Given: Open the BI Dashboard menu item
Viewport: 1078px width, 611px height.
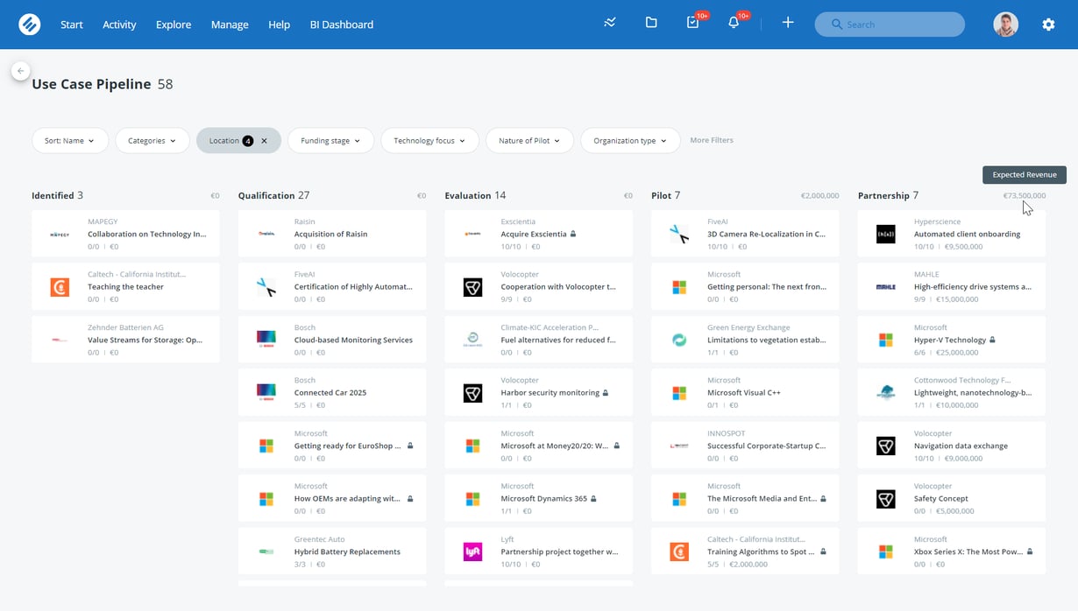Looking at the screenshot, I should coord(341,25).
